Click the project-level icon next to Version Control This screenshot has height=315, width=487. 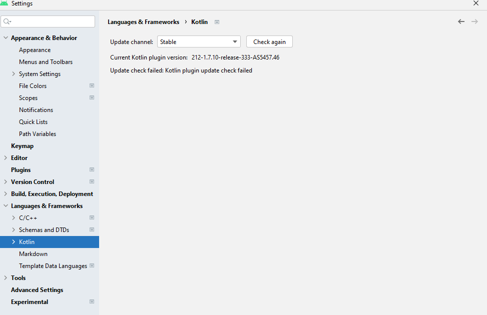tap(92, 181)
